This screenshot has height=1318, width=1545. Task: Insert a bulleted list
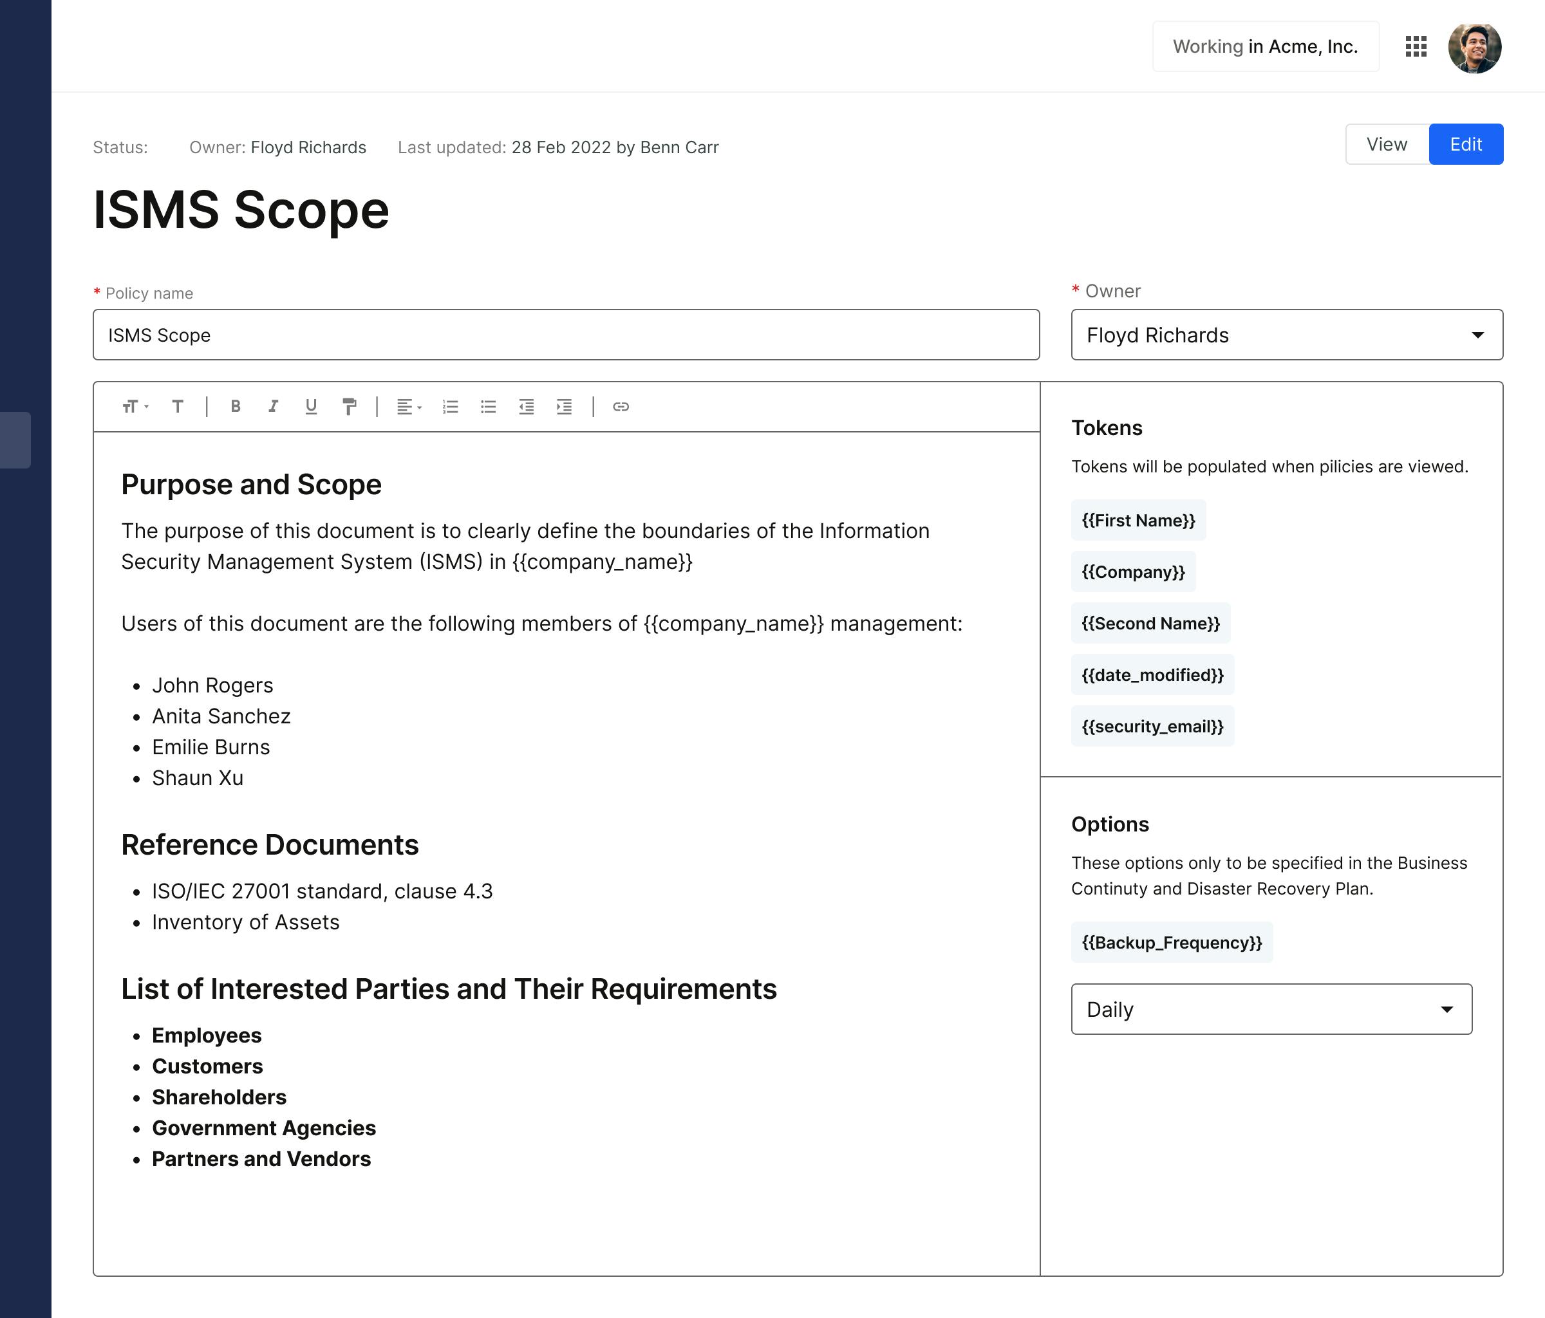489,406
